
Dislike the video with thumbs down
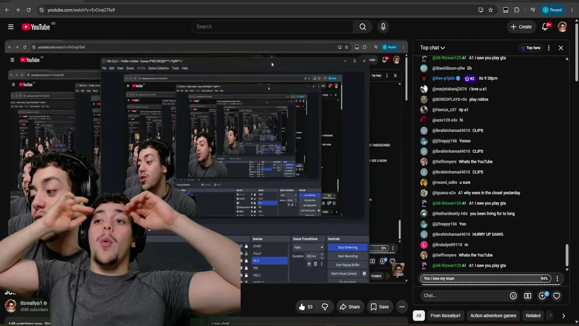(325, 307)
